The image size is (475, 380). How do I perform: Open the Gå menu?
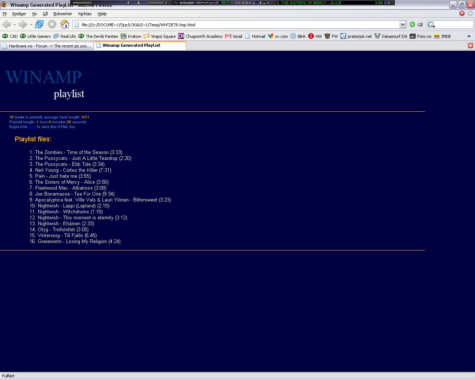45,14
